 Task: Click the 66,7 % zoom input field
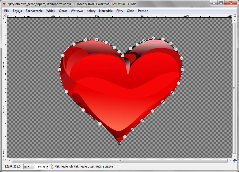pyautogui.click(x=40, y=166)
